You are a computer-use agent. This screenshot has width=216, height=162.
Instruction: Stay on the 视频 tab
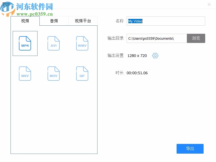coord(25,21)
